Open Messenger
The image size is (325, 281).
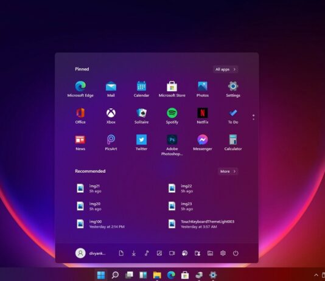point(203,142)
